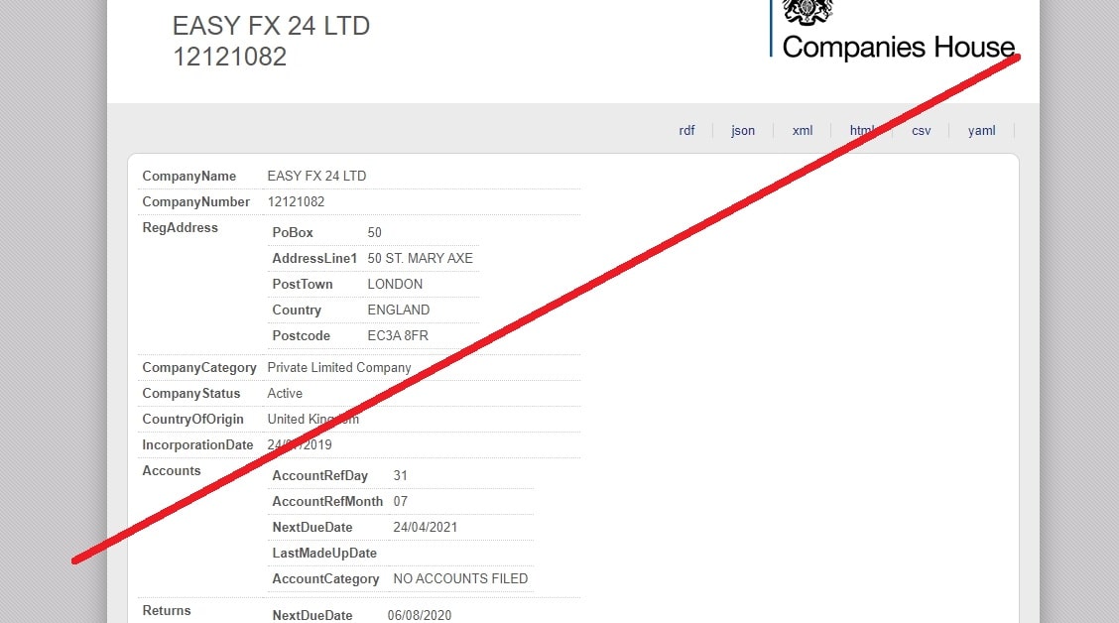Open the csv format link
Image resolution: width=1119 pixels, height=623 pixels.
point(922,131)
